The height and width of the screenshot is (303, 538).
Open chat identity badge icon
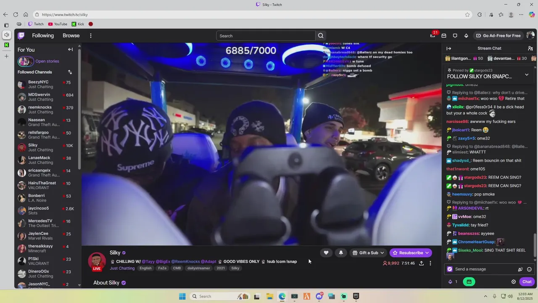click(x=450, y=269)
